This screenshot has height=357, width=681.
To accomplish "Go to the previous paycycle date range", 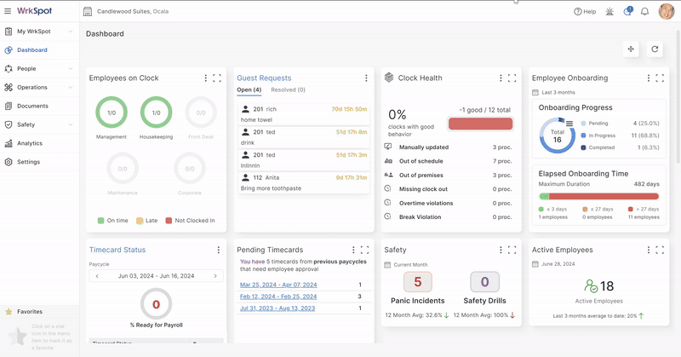I will [x=97, y=276].
